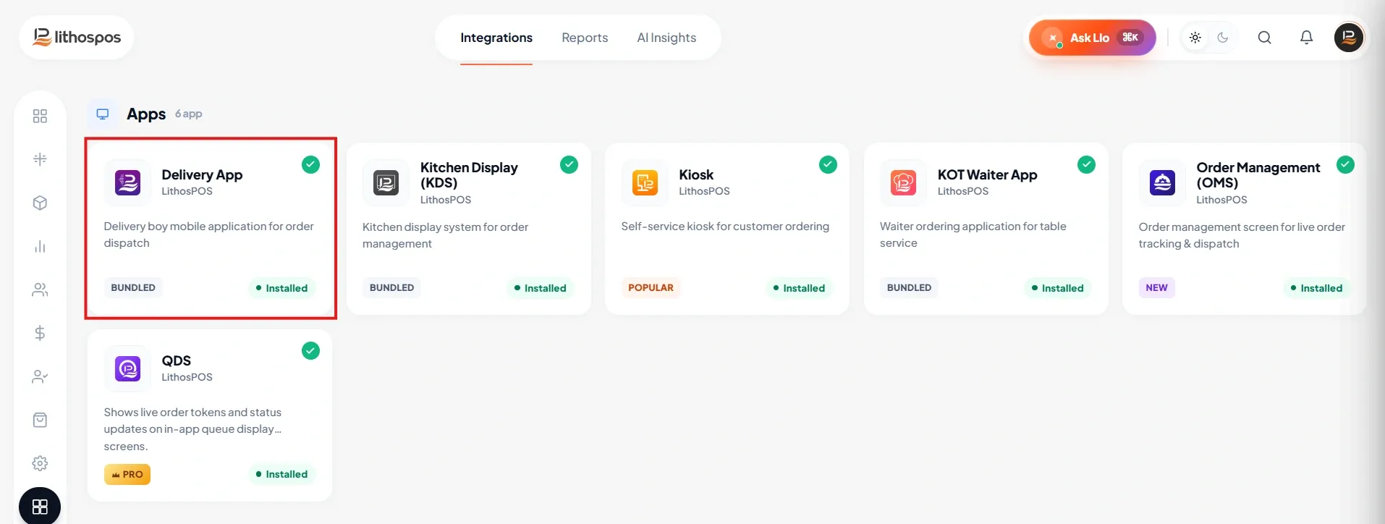
Task: Open the notifications bell
Action: pyautogui.click(x=1306, y=38)
